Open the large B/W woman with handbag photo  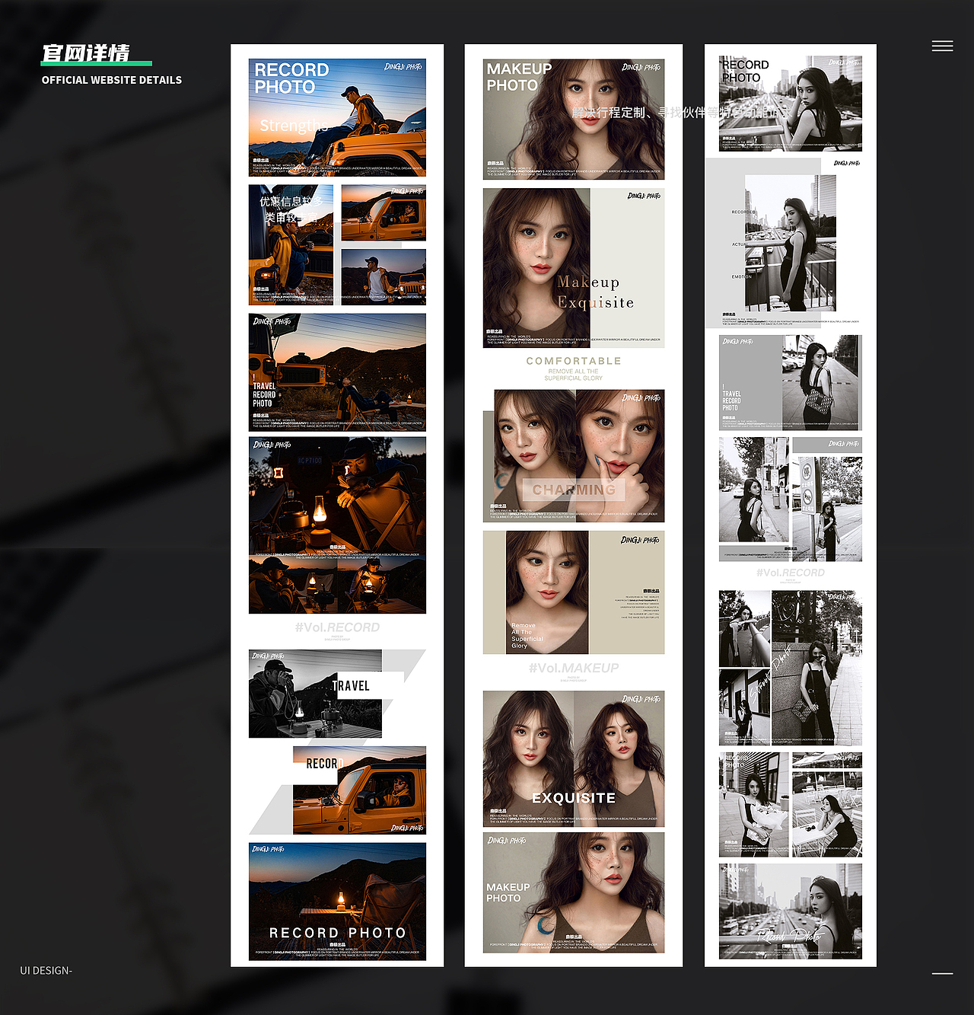point(816,668)
